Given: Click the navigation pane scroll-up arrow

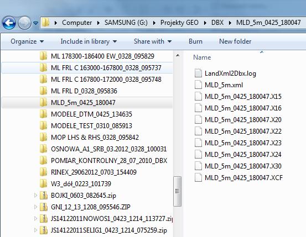Looking at the screenshot, I should (x=178, y=56).
